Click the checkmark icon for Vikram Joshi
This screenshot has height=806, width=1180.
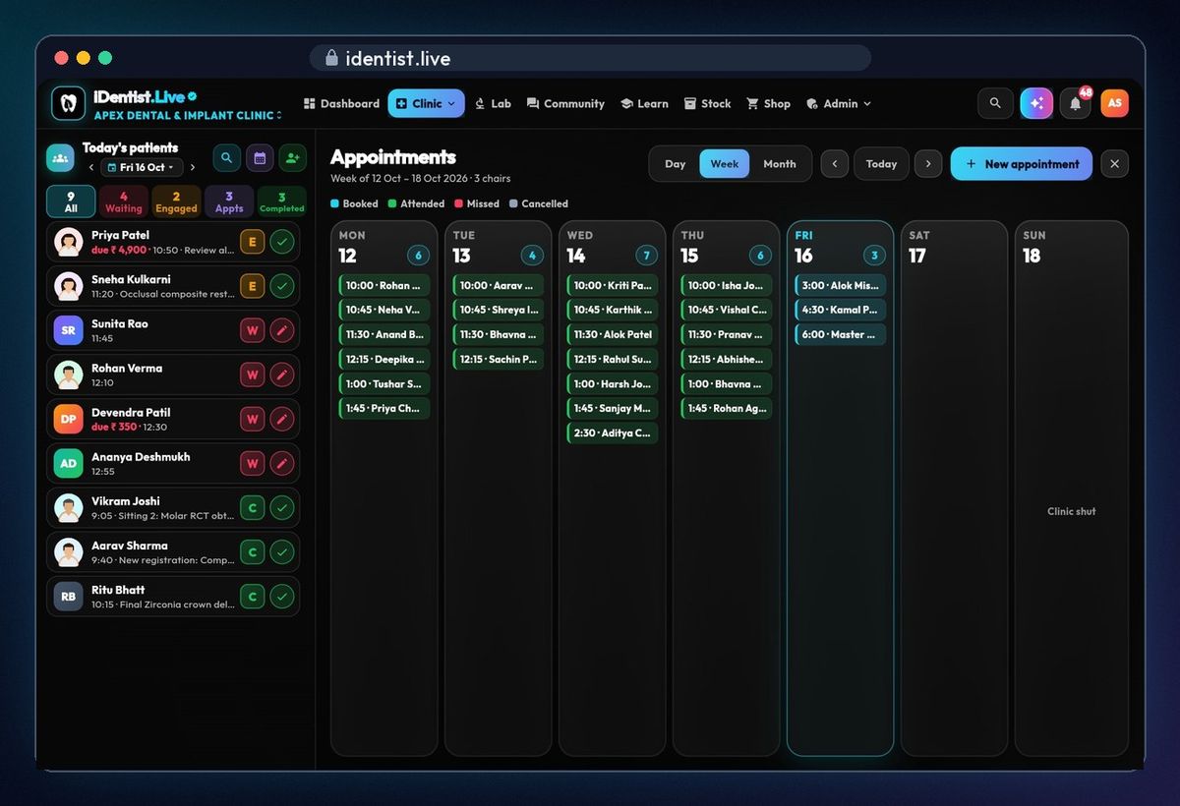coord(282,508)
